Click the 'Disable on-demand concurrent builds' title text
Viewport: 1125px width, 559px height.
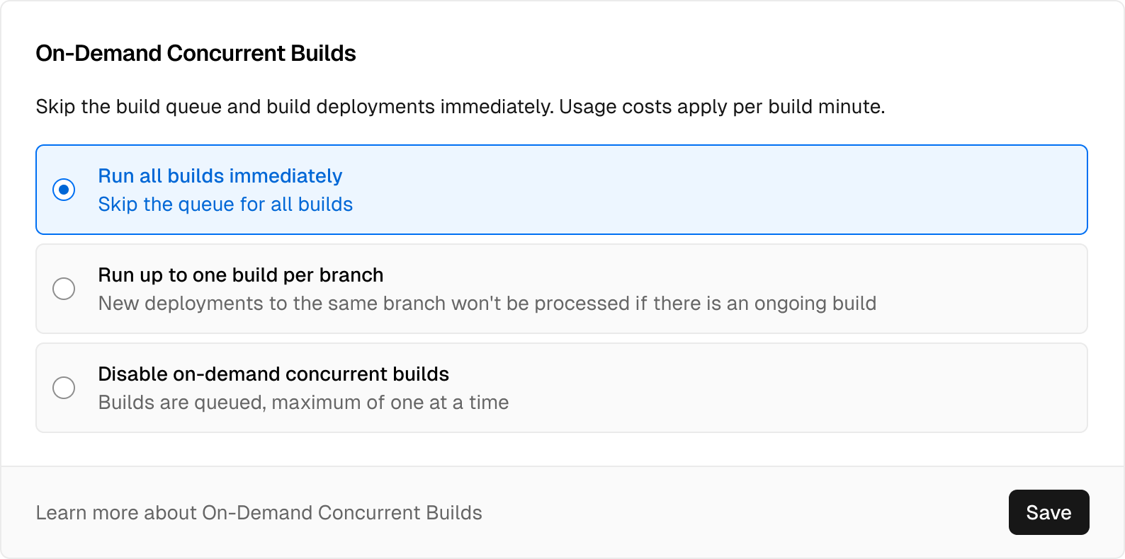(x=273, y=374)
